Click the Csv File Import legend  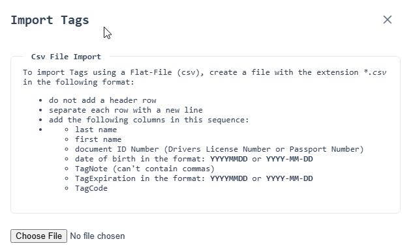click(66, 57)
